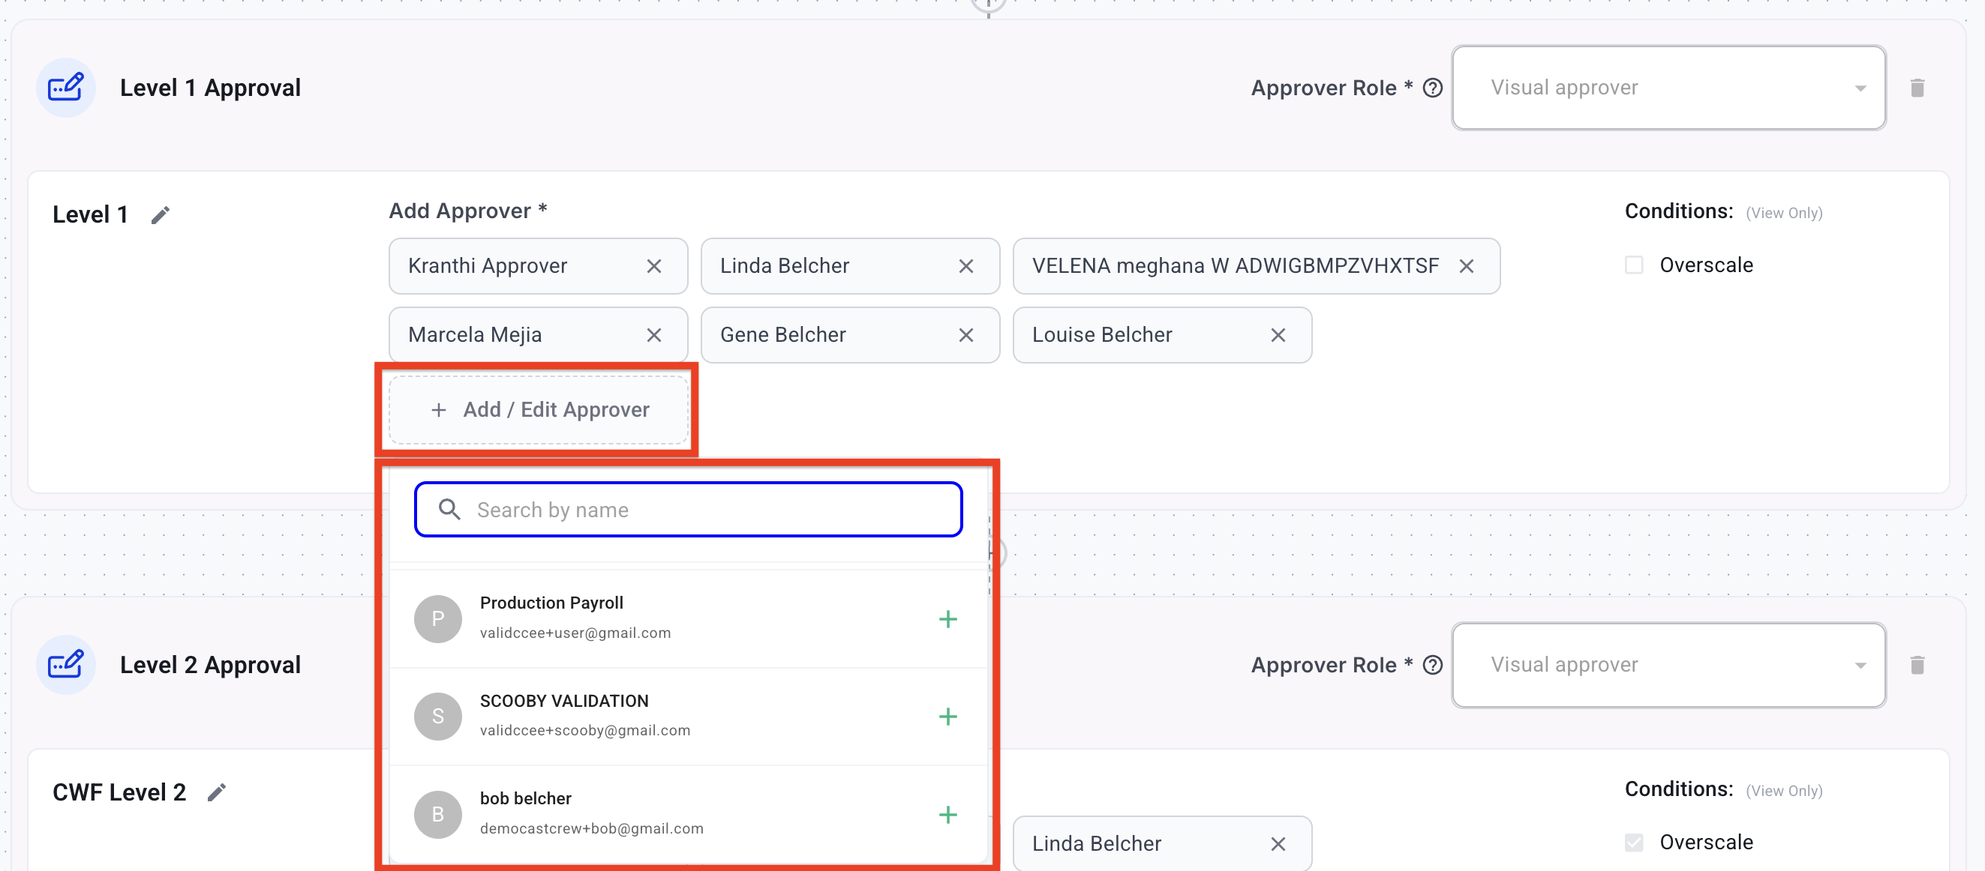Viewport: 1985px width, 871px height.
Task: Toggle the Level 1 Overscale checkbox
Action: click(x=1634, y=265)
